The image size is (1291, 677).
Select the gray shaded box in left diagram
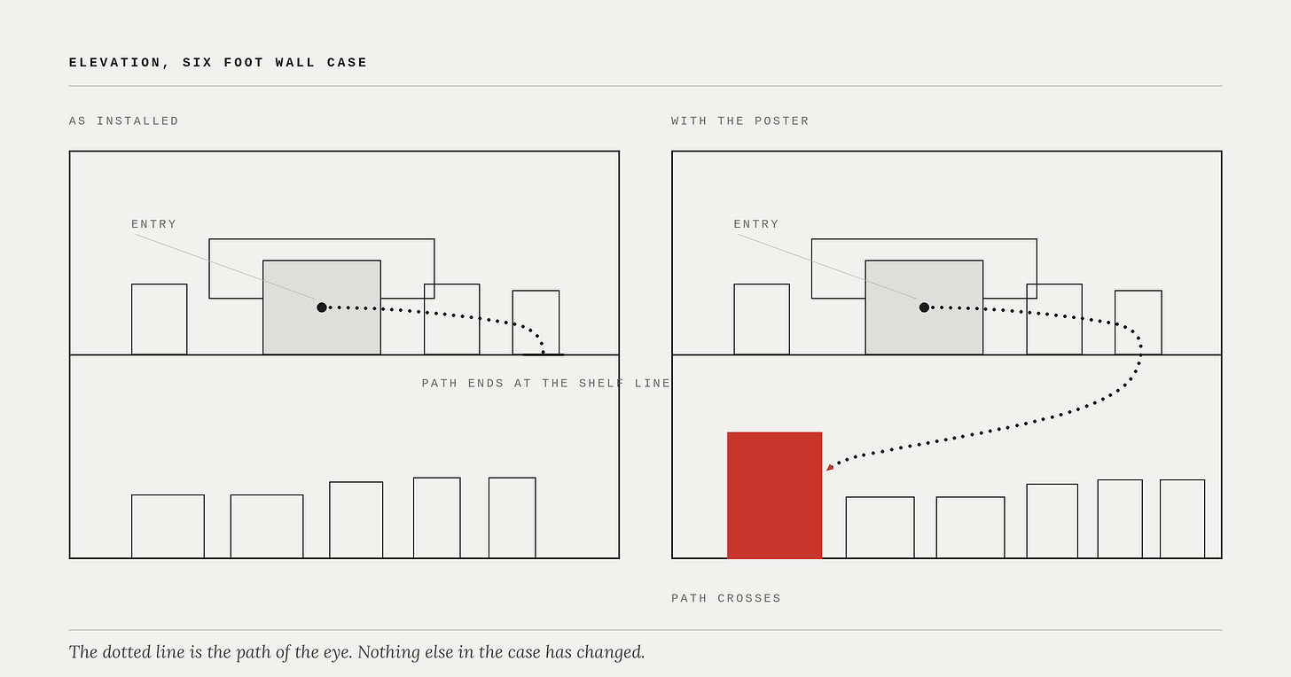[x=322, y=307]
